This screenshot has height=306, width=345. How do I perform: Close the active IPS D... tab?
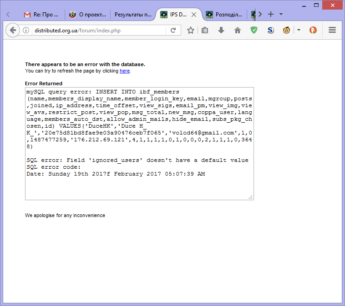(x=194, y=15)
